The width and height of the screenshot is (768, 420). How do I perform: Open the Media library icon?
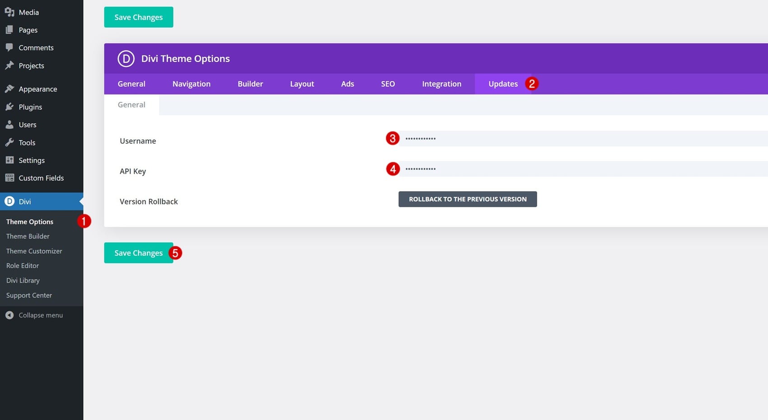[9, 12]
